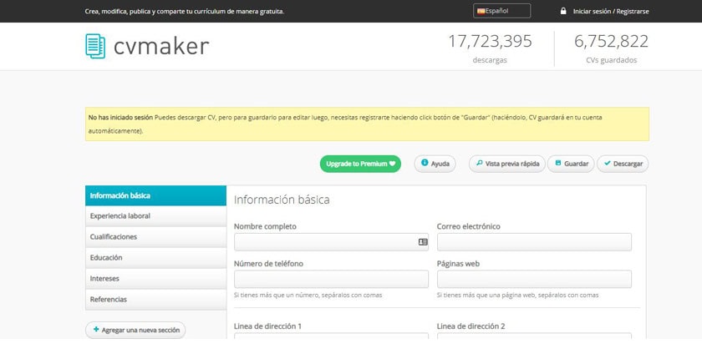The height and width of the screenshot is (359, 702).
Task: Click the 17,723,395 descargas counter
Action: 490,48
